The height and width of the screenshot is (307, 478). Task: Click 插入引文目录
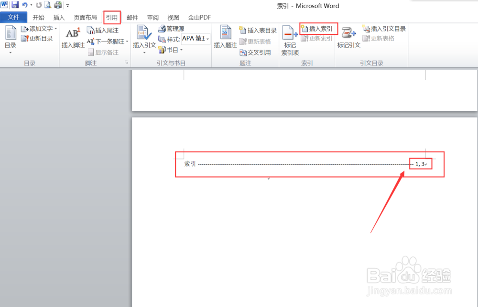tap(384, 29)
